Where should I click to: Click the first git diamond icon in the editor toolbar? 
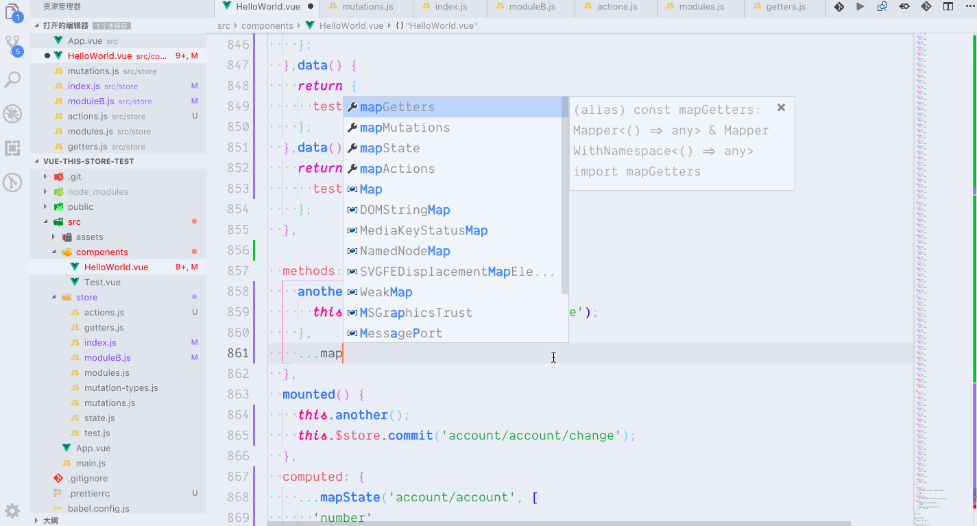click(839, 7)
